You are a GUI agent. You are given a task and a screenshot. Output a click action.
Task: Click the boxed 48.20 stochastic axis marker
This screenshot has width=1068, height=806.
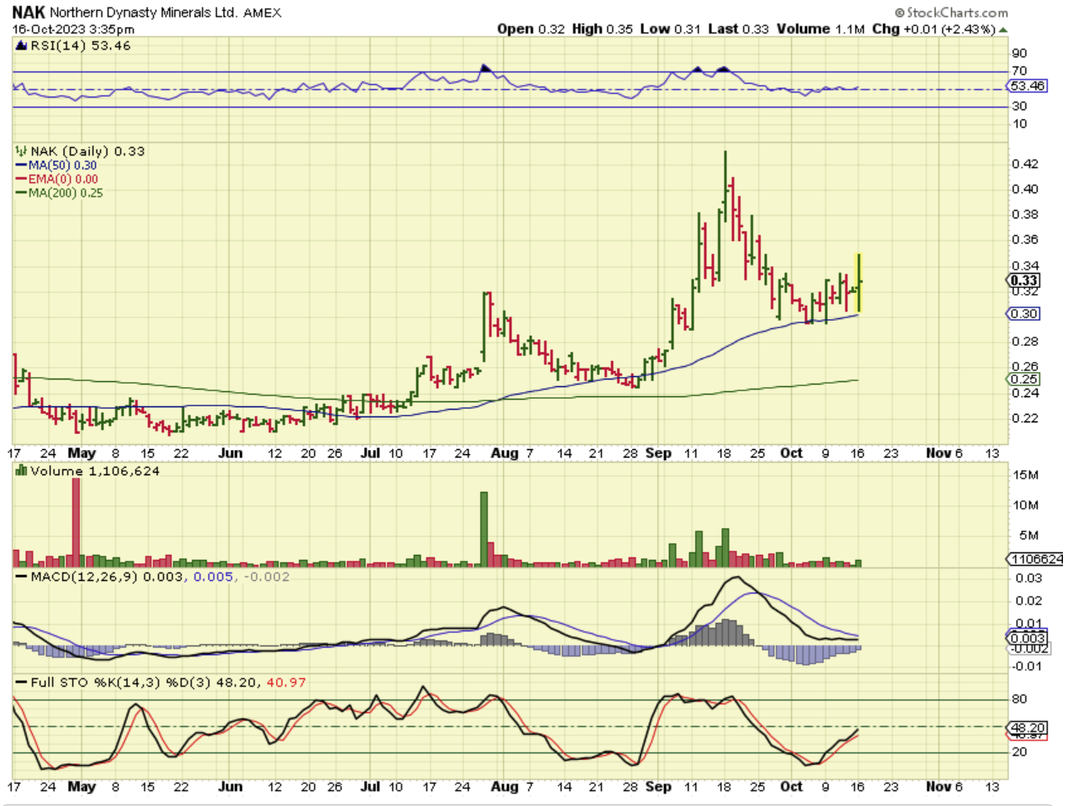[1027, 727]
